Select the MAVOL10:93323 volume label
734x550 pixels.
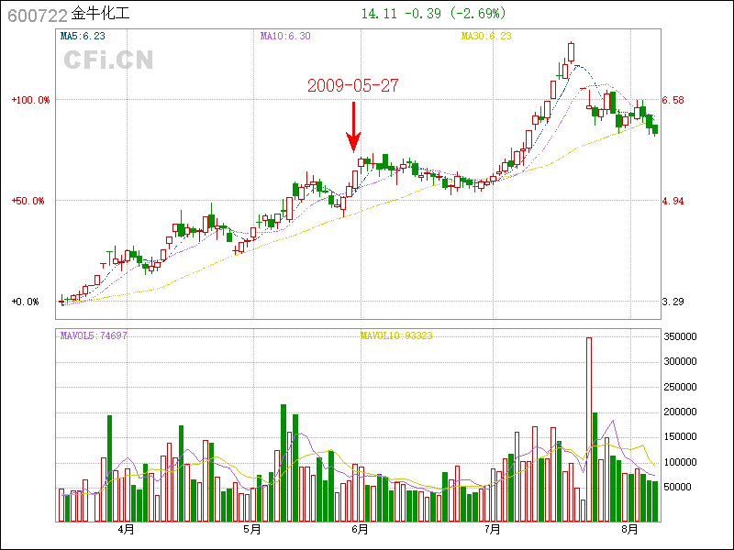396,335
